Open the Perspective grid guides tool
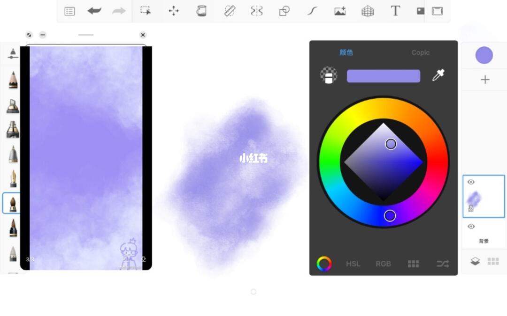The width and height of the screenshot is (507, 316). pyautogui.click(x=368, y=11)
